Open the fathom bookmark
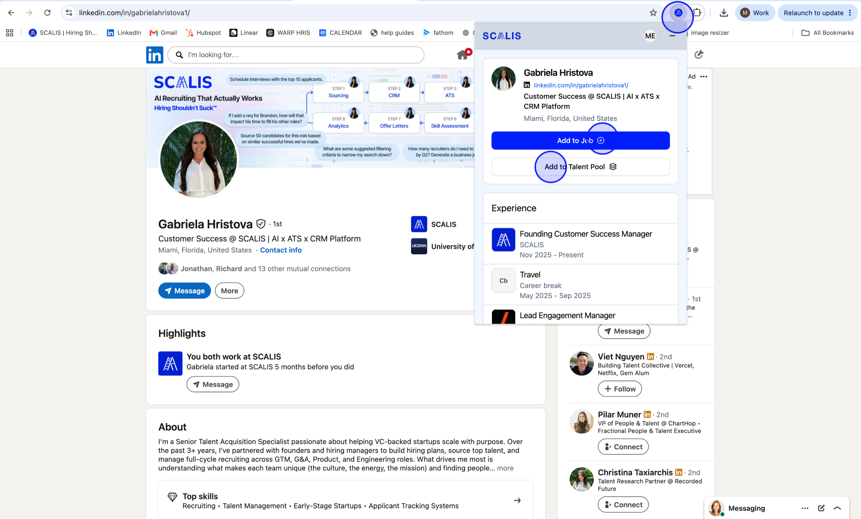 click(438, 33)
